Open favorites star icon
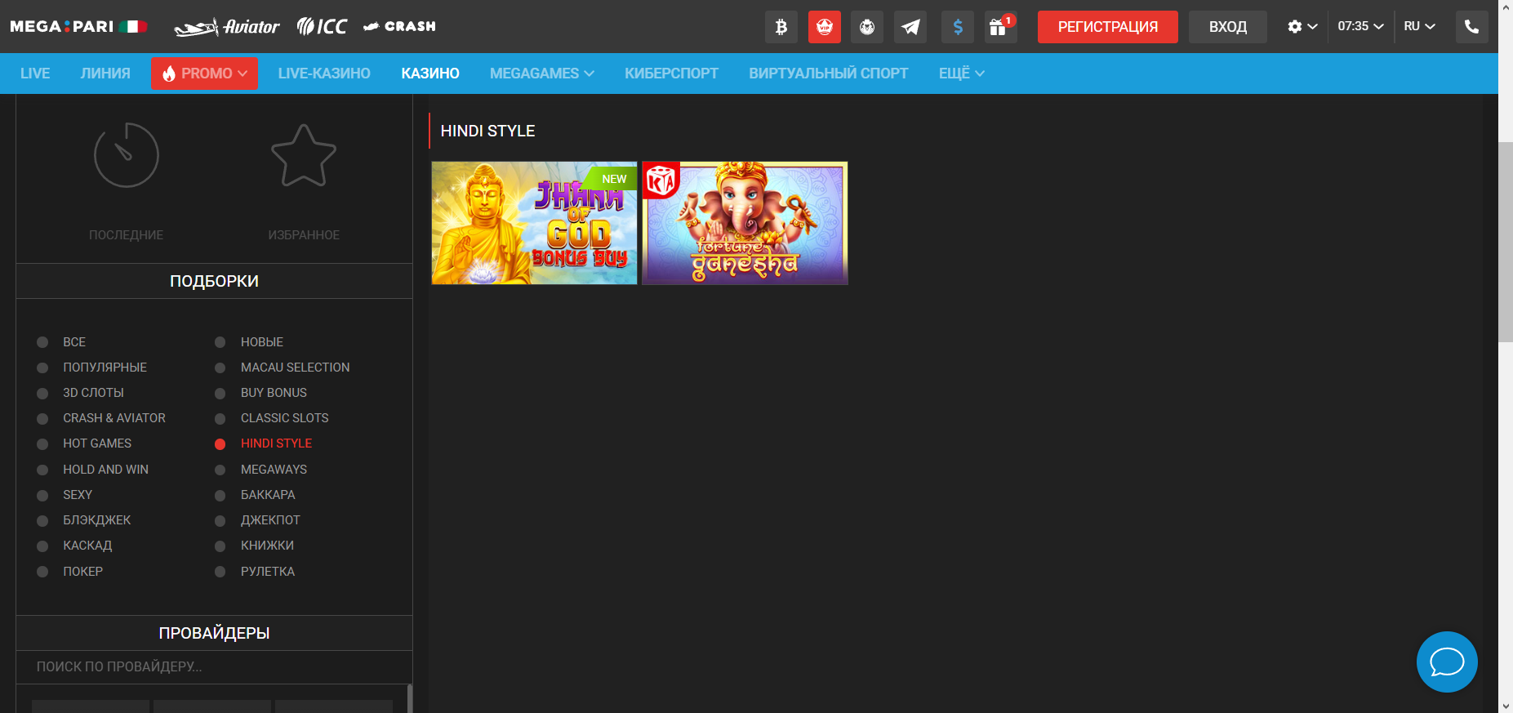Viewport: 1513px width, 713px height. click(x=304, y=155)
